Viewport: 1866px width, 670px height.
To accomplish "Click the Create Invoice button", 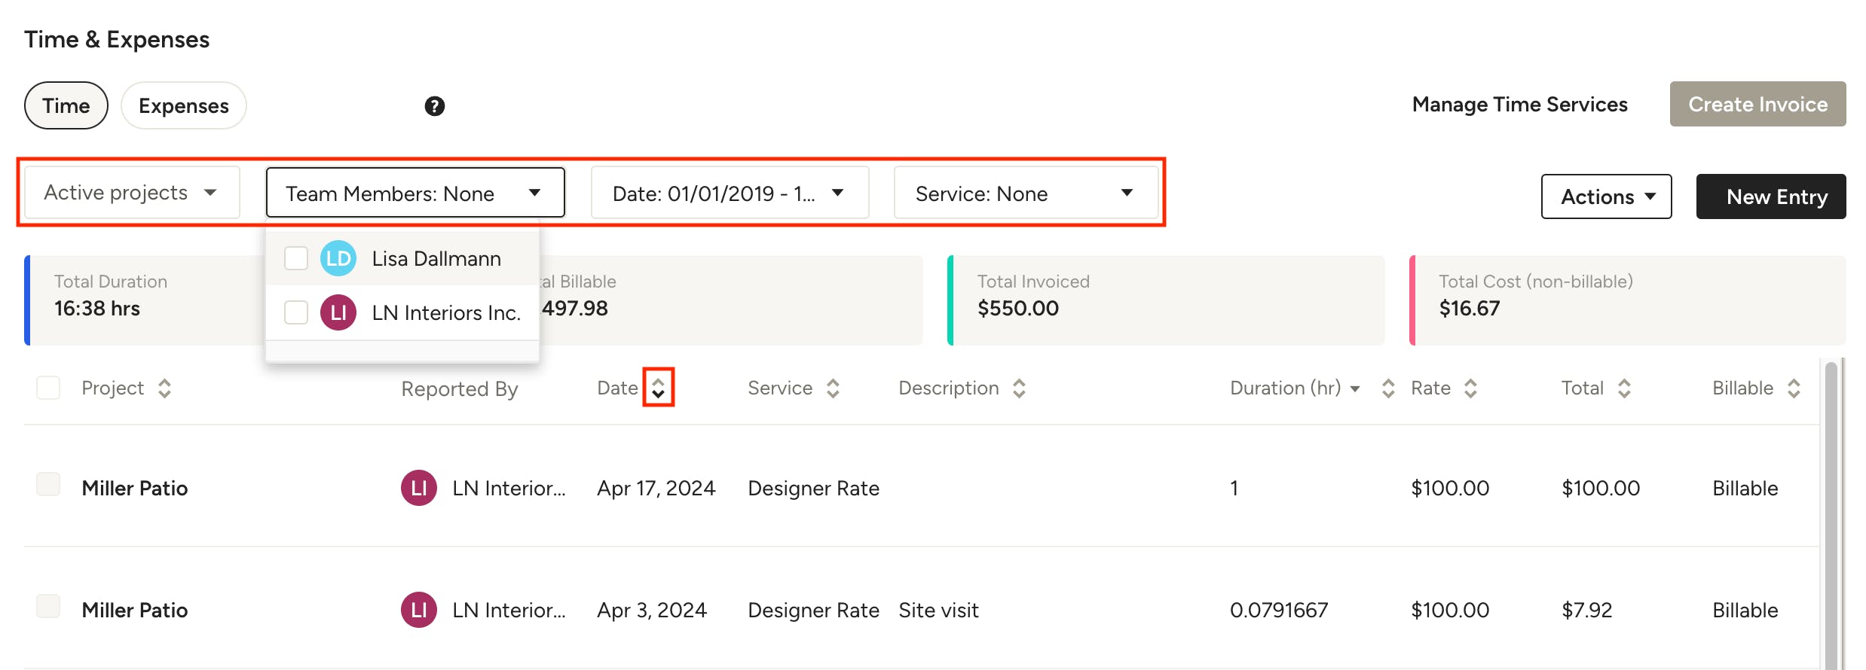I will [1757, 104].
